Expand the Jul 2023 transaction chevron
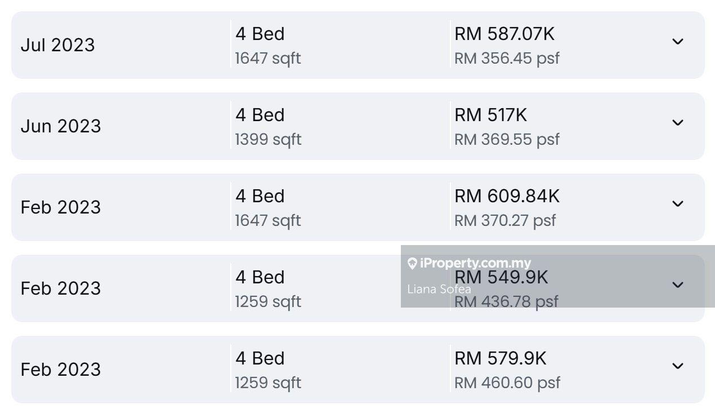Screen dimensions: 715x409 click(678, 42)
